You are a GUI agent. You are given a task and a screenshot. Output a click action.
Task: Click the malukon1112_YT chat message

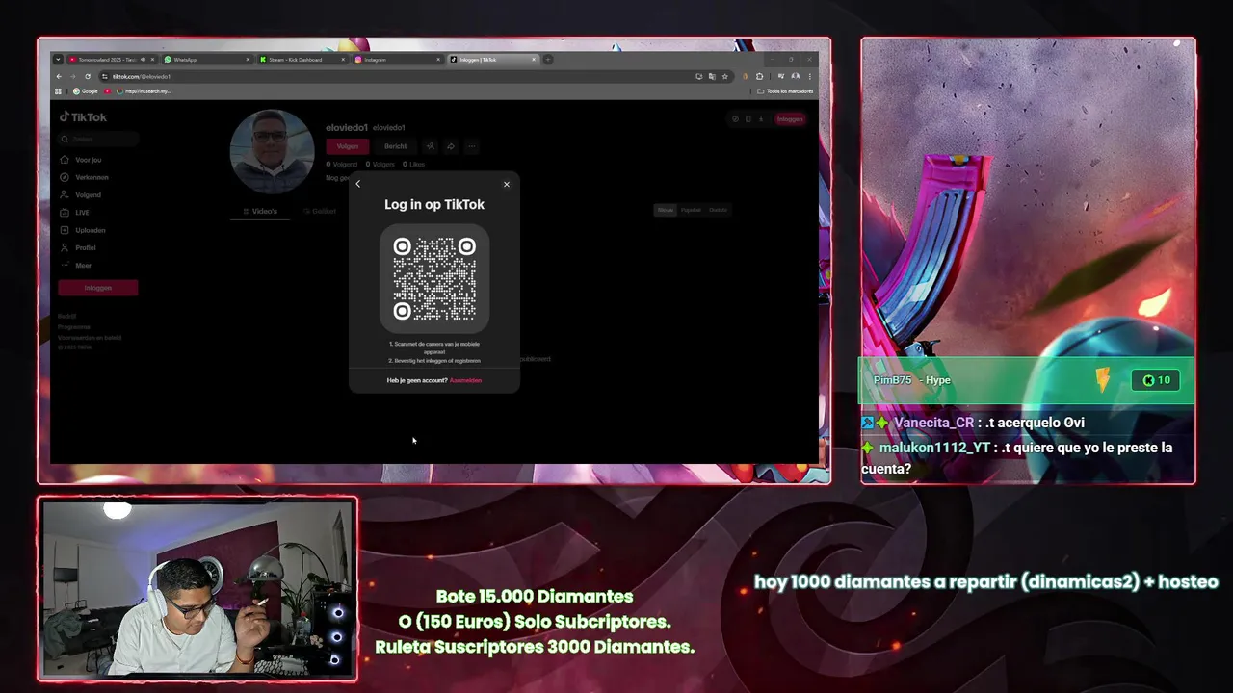1017,458
